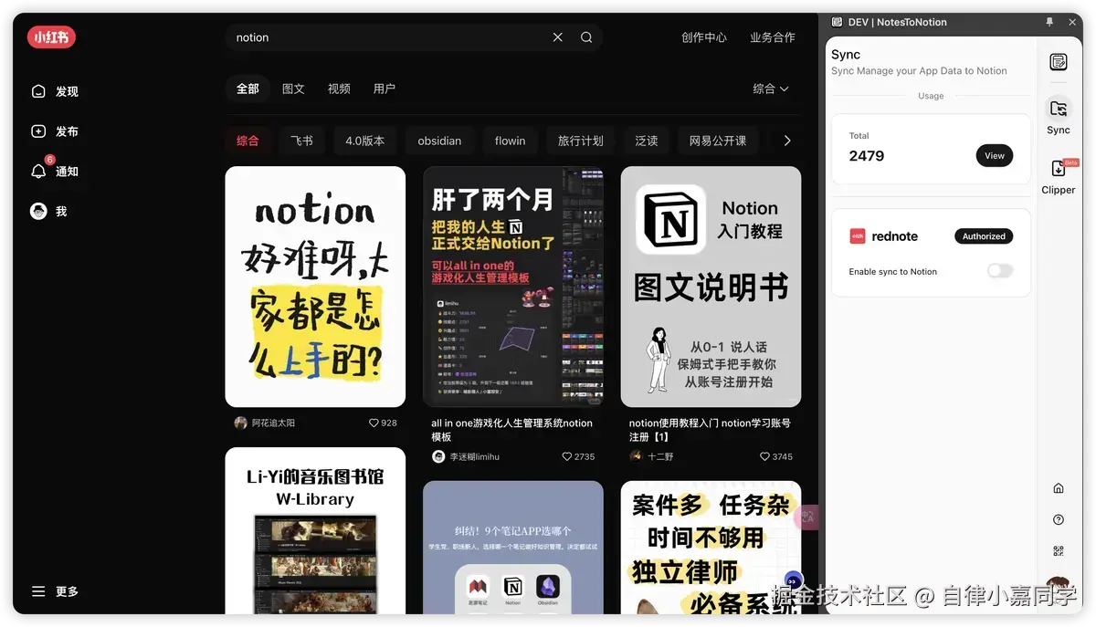Click 阿花追太阳's avatar
Viewport: 1096px width, 627px height.
tap(240, 423)
